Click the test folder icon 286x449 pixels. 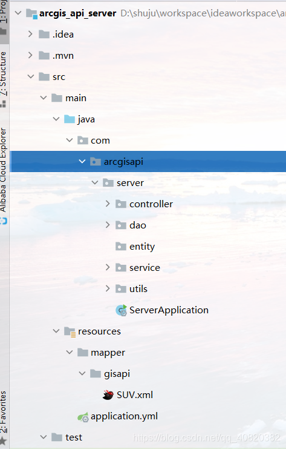57,437
